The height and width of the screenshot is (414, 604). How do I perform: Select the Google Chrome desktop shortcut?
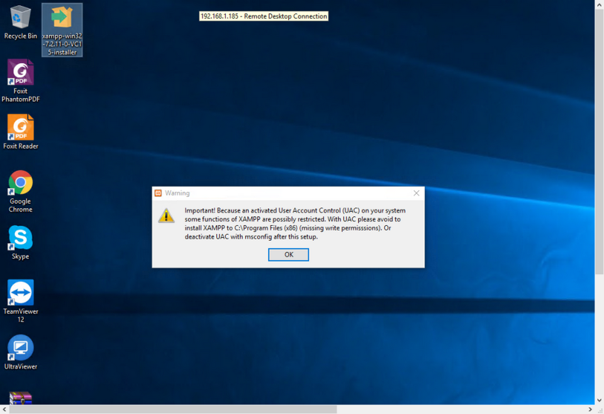point(20,192)
